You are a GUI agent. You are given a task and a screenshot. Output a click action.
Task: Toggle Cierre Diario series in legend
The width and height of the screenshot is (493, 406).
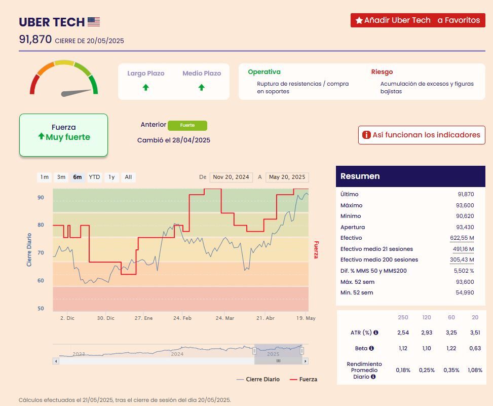point(258,379)
